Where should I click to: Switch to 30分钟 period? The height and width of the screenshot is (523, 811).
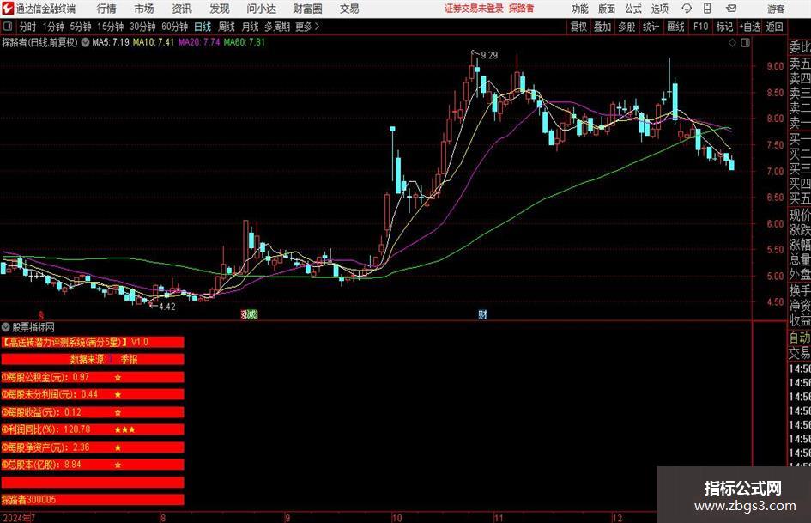pyautogui.click(x=142, y=27)
